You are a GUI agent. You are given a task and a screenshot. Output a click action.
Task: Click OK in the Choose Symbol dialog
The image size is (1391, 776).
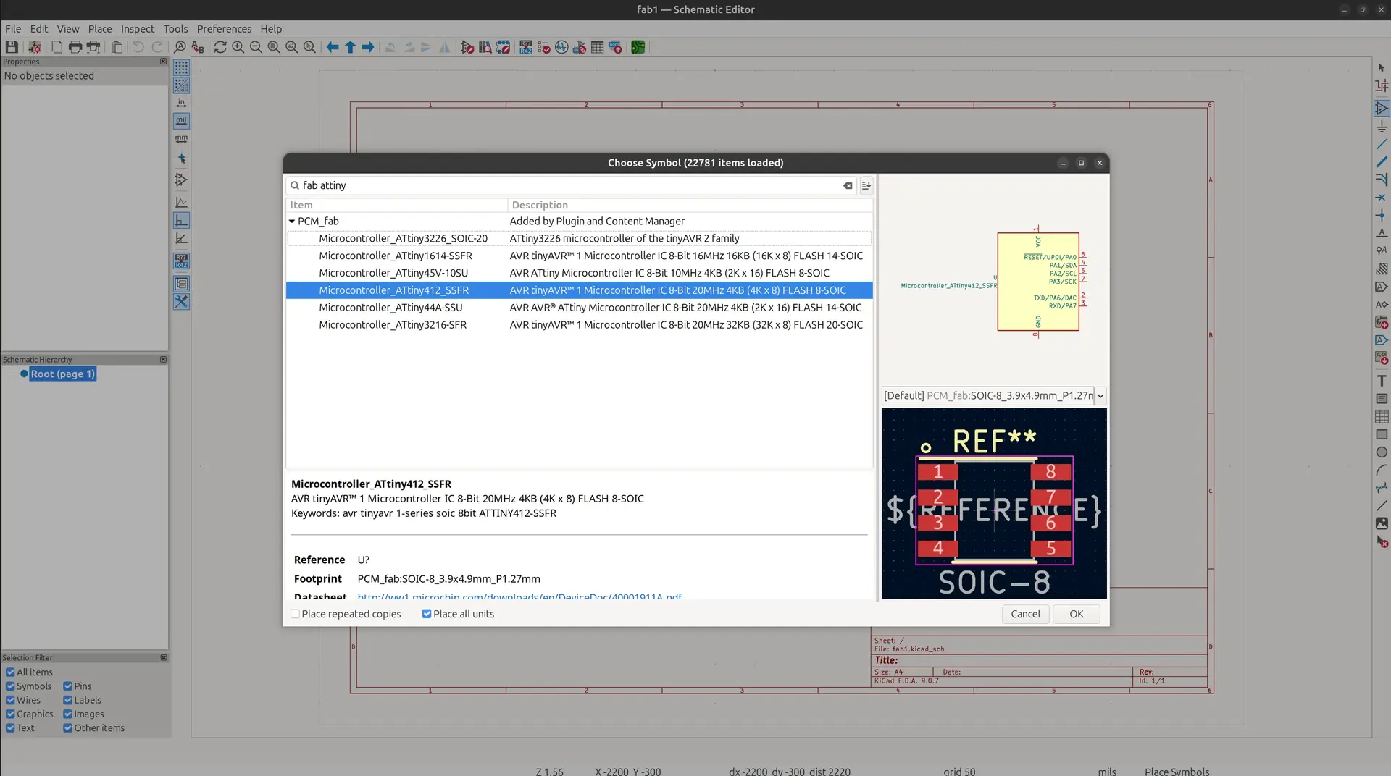[x=1077, y=614]
